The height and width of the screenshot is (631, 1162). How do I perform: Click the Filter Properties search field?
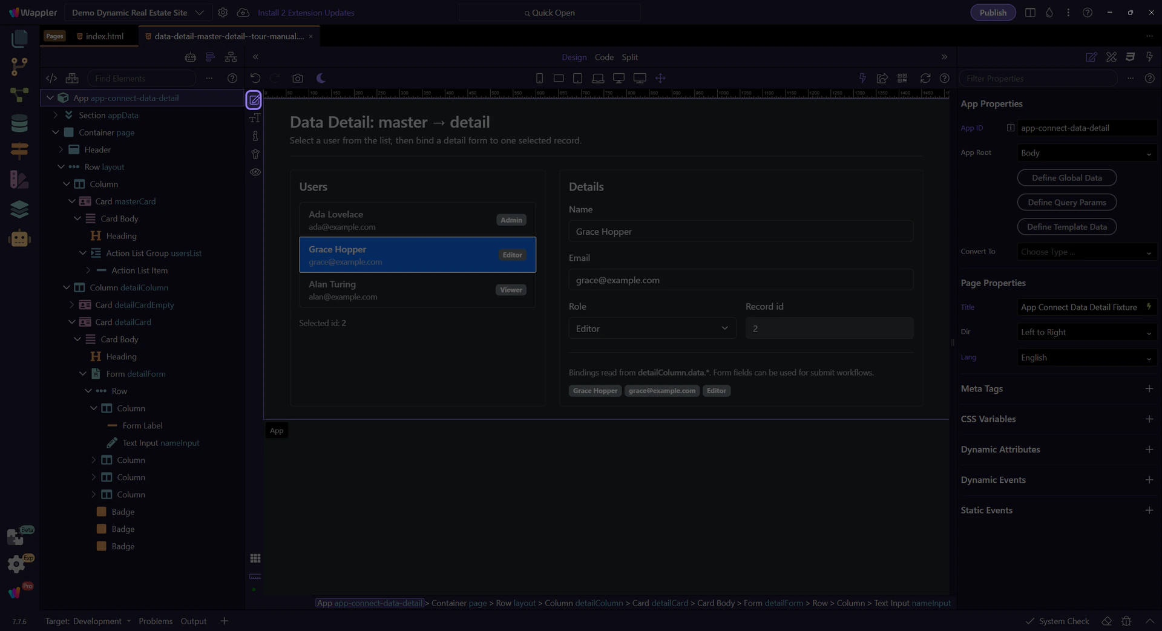click(x=1037, y=78)
